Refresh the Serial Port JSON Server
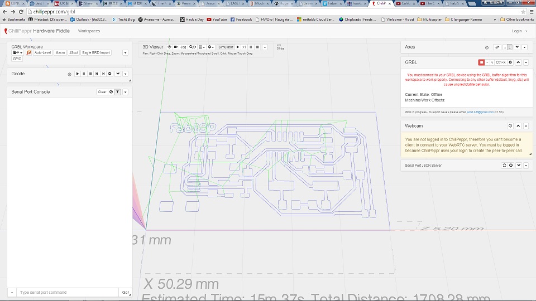 pyautogui.click(x=504, y=165)
